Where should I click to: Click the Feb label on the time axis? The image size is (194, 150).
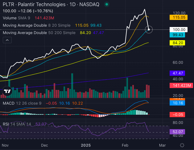click(x=125, y=144)
